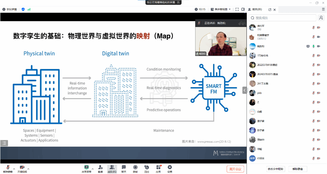The height and width of the screenshot is (174, 327).
Task: Click the add member icon beside search
Action: [x=321, y=18]
